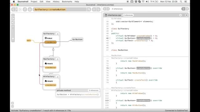Open the Dropbox menu bar icon
This screenshot has width=200, height=112.
point(136,2)
